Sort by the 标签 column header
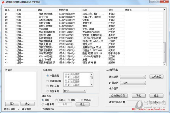The height and width of the screenshot is (113, 170). tap(95, 10)
